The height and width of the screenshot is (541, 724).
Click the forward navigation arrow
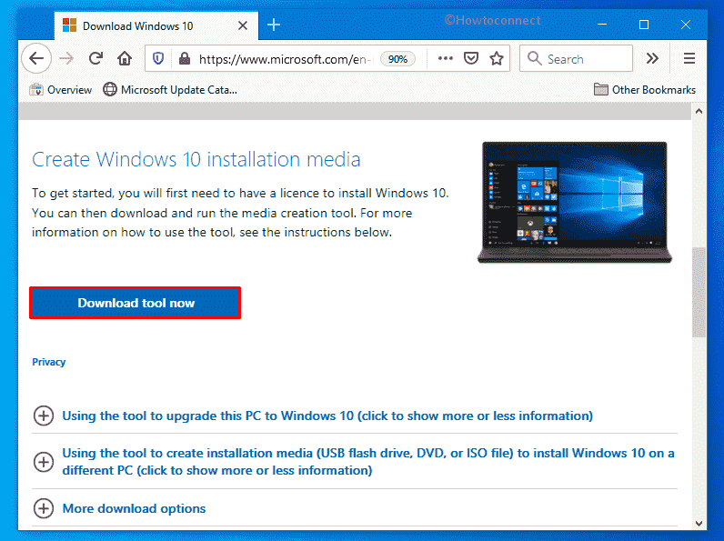click(x=66, y=58)
